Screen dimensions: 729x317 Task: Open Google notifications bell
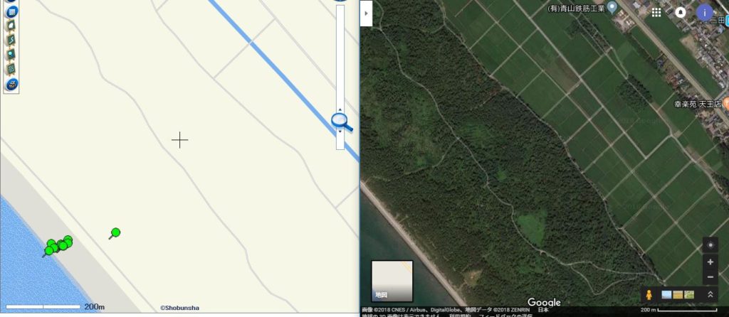681,13
